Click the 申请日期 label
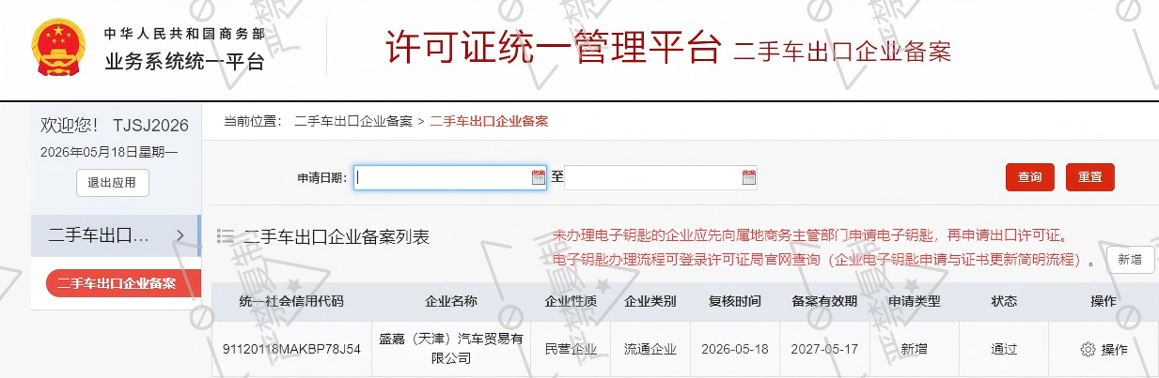1159x378 pixels. (321, 177)
